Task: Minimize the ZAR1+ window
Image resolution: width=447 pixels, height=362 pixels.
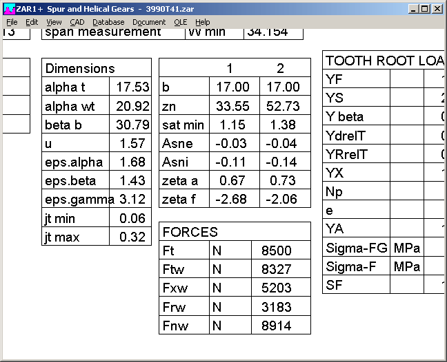Action: tap(414, 9)
